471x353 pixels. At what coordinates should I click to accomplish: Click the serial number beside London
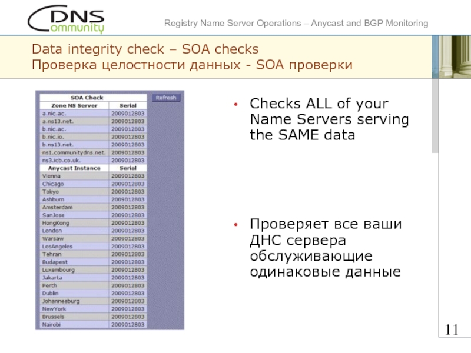point(128,231)
